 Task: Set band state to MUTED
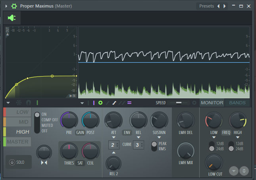[47, 125]
